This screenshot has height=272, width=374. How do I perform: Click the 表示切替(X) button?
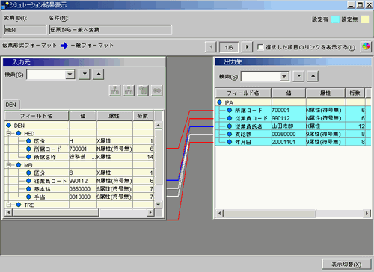(x=346, y=265)
